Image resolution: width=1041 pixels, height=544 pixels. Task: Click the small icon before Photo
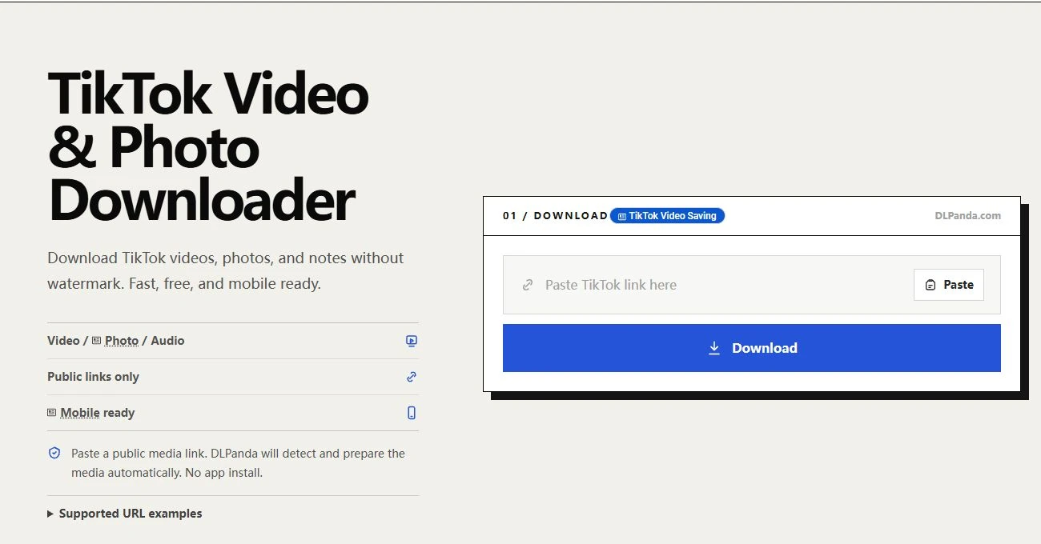96,341
